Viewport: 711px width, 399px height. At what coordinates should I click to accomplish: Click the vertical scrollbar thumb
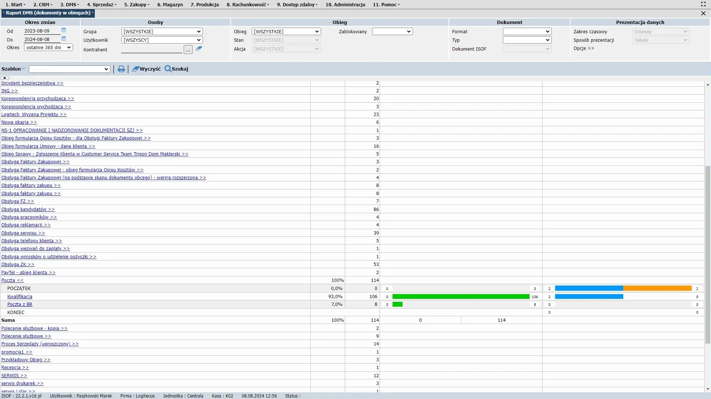[708, 255]
